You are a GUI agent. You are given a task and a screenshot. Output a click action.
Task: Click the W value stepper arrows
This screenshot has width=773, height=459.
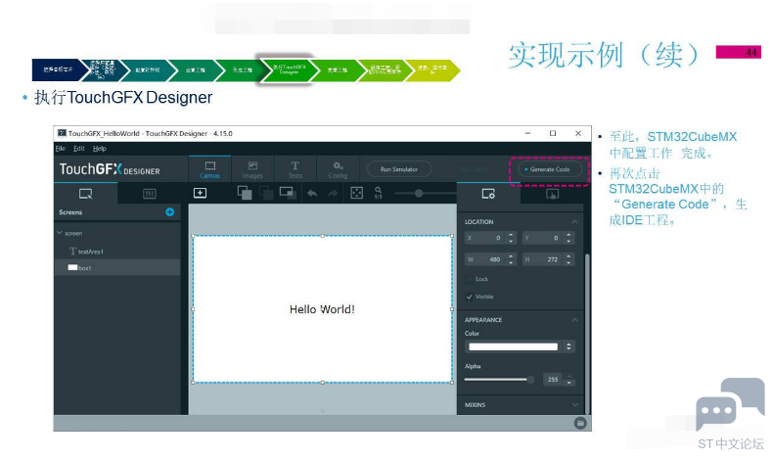pyautogui.click(x=511, y=259)
